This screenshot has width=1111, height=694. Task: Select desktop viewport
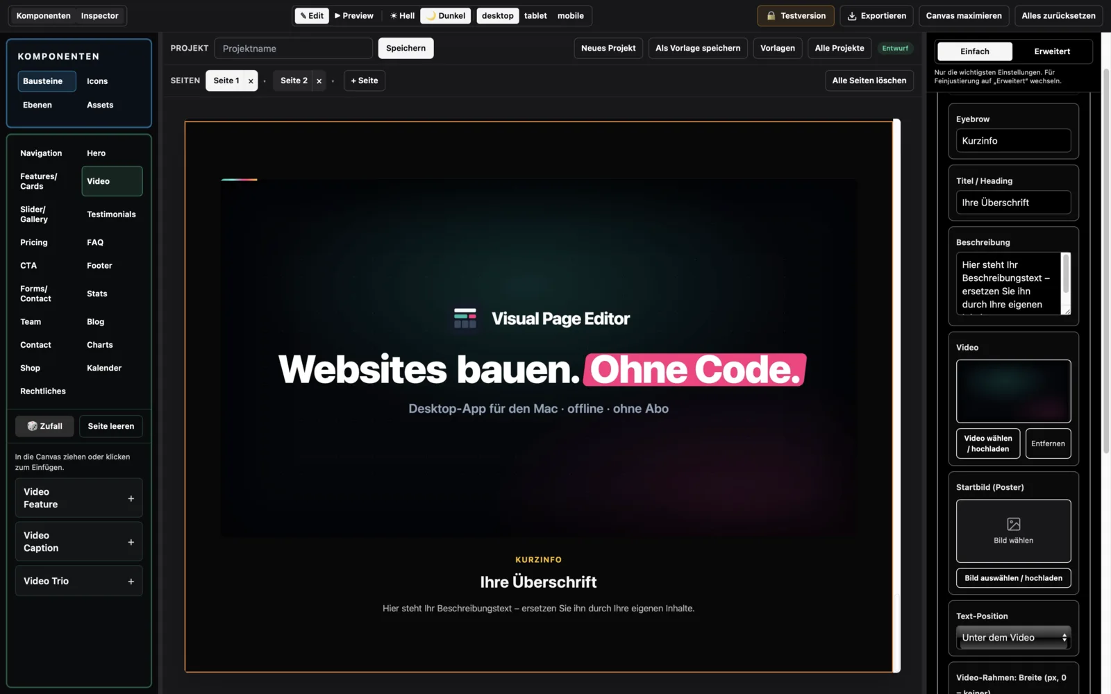click(498, 15)
